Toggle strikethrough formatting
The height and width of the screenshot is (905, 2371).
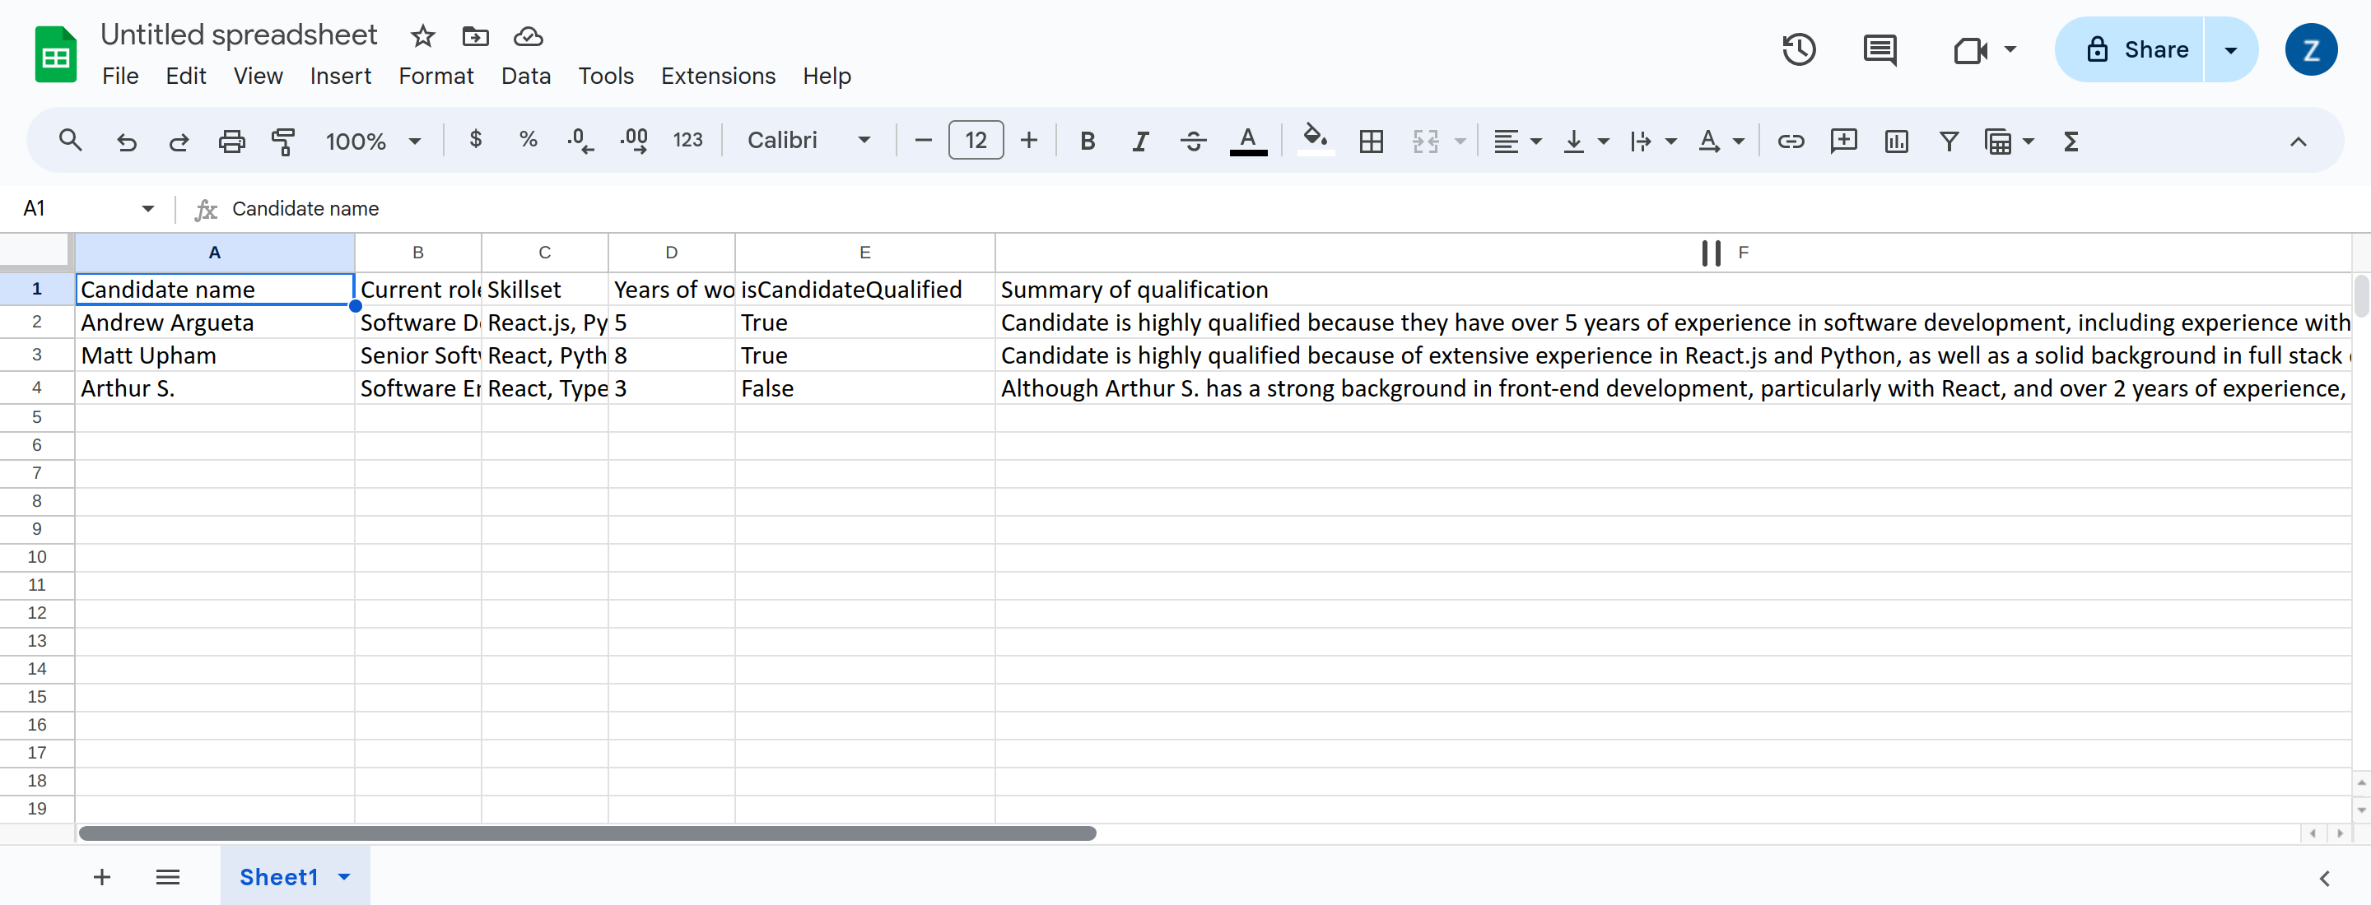[x=1193, y=141]
